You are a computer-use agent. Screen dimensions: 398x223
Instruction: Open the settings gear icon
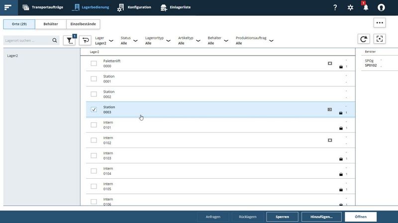pos(350,7)
